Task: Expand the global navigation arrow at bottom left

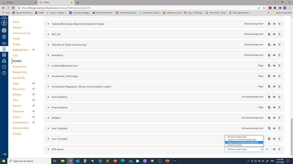Action: [x=4, y=154]
